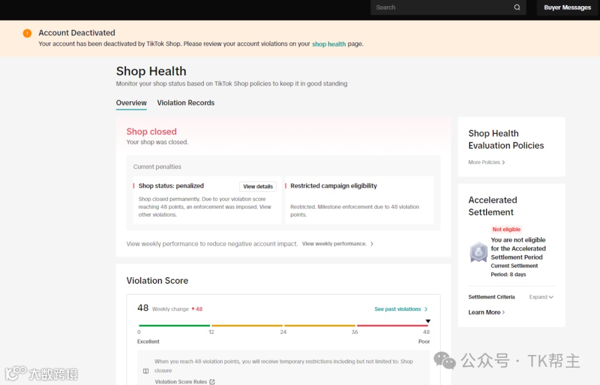Screen dimensions: 600x385
Task: Click the green segment of violation score bar
Action: tap(174, 326)
